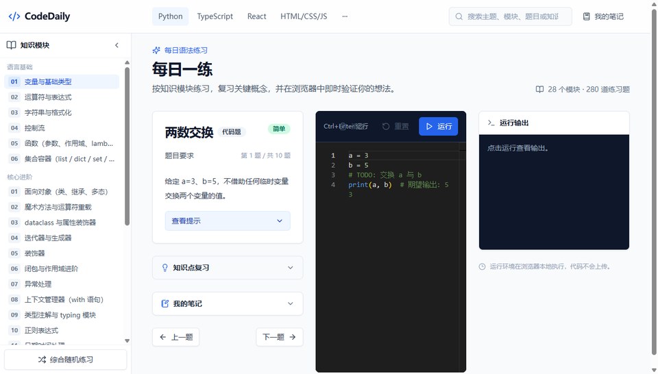The image size is (658, 374).
Task: Select module 02 运算符与表达式
Action: point(62,97)
